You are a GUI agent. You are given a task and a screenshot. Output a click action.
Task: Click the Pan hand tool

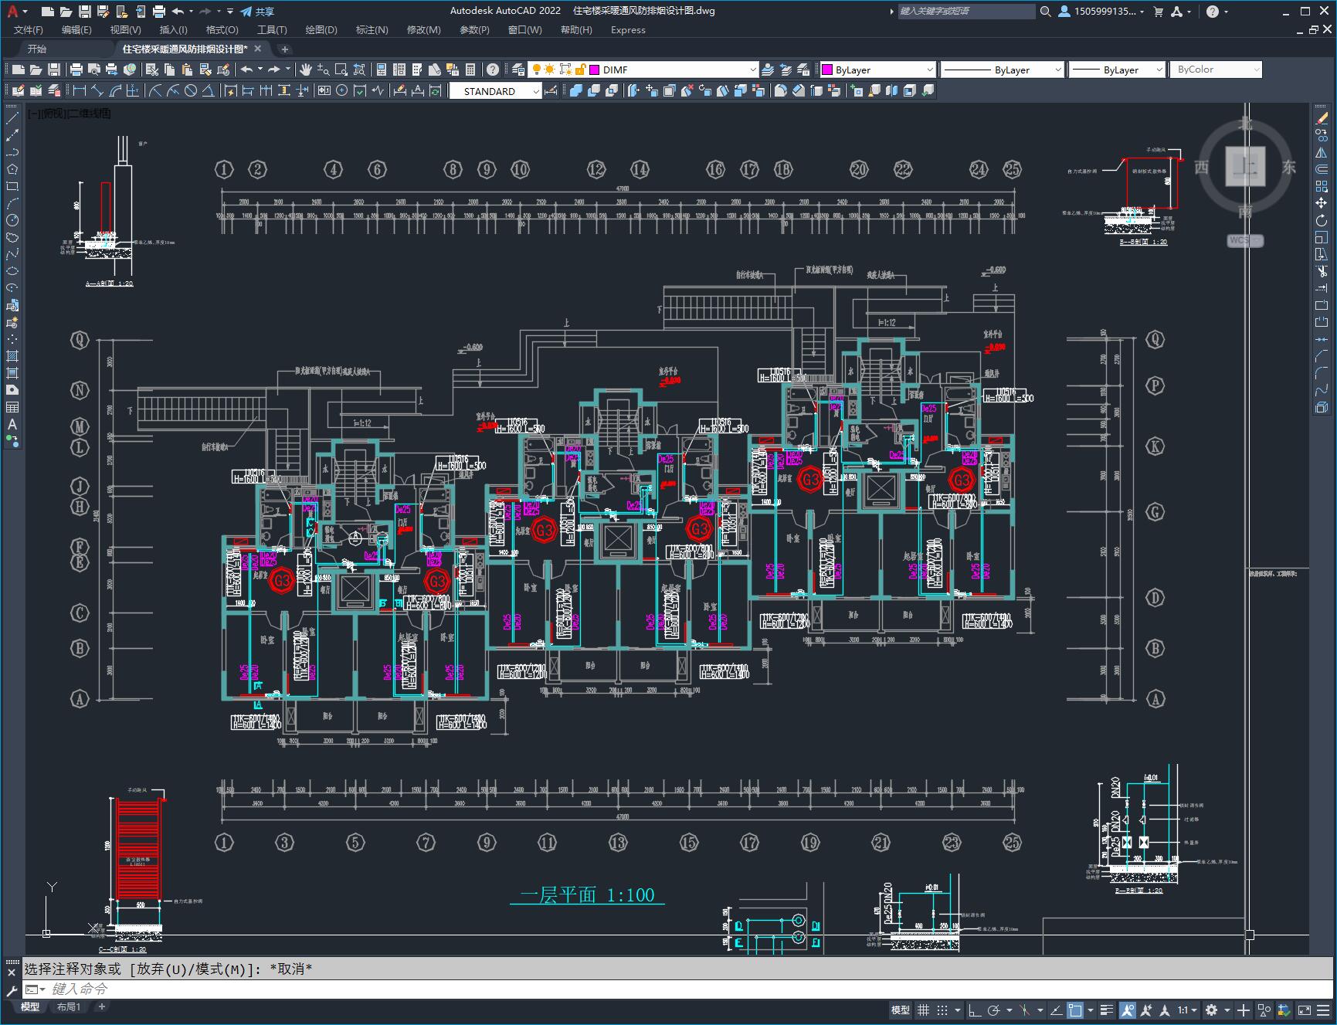point(305,70)
